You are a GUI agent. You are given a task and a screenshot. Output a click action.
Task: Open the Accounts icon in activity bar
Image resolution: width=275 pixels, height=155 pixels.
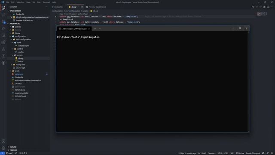(x=3, y=141)
